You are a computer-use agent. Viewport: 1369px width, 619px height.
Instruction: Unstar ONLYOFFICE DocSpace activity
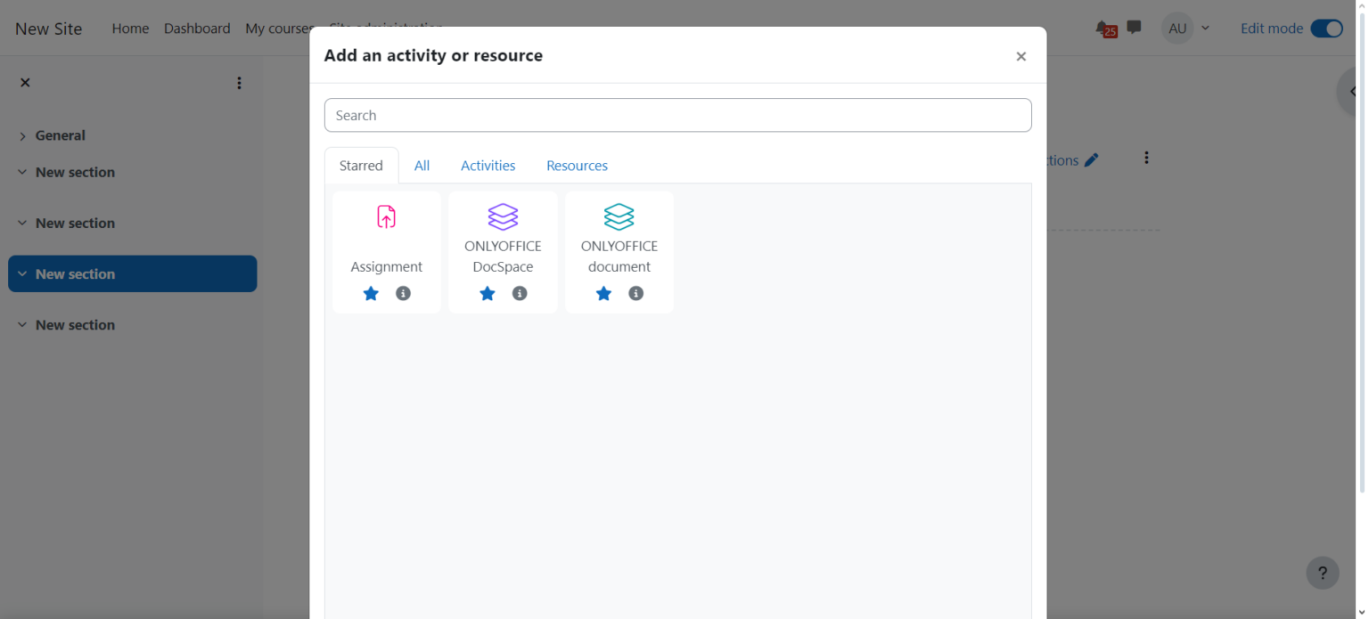coord(488,293)
